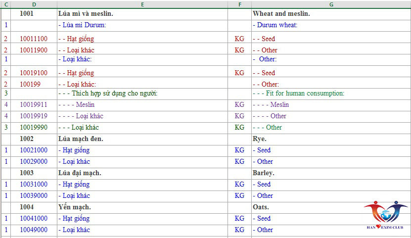Click the 'Rye.' cell

coord(331,139)
